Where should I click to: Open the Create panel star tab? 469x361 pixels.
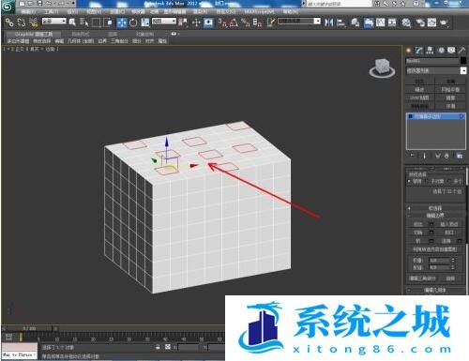[x=408, y=50]
